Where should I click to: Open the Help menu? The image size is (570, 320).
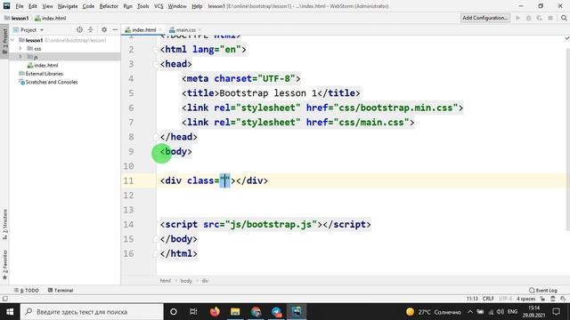(197, 6)
